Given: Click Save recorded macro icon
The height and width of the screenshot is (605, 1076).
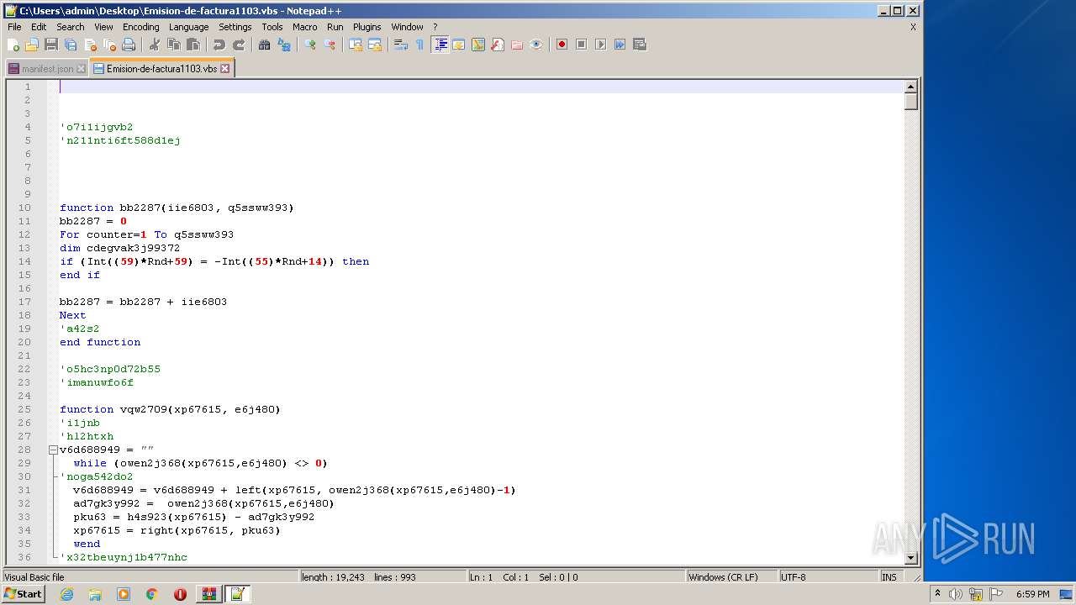Looking at the screenshot, I should tap(639, 45).
